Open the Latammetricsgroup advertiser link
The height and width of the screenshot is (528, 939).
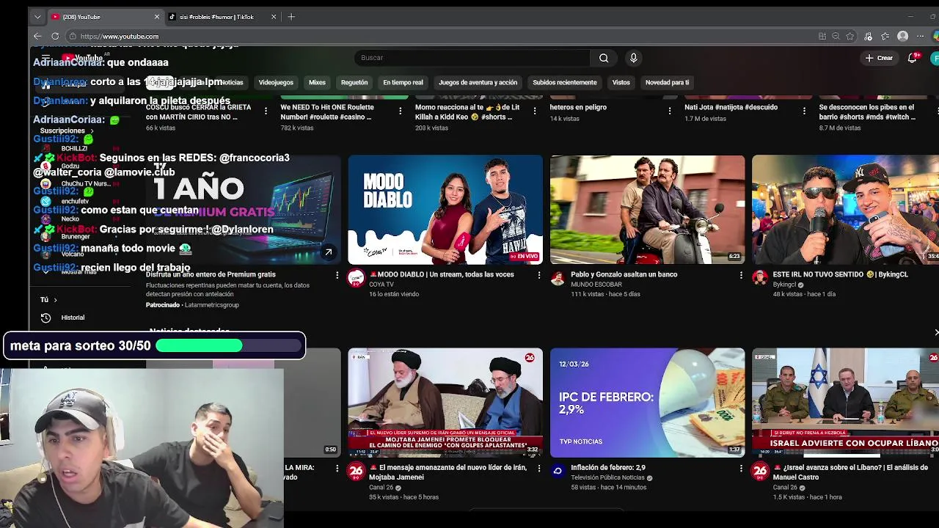tap(212, 305)
